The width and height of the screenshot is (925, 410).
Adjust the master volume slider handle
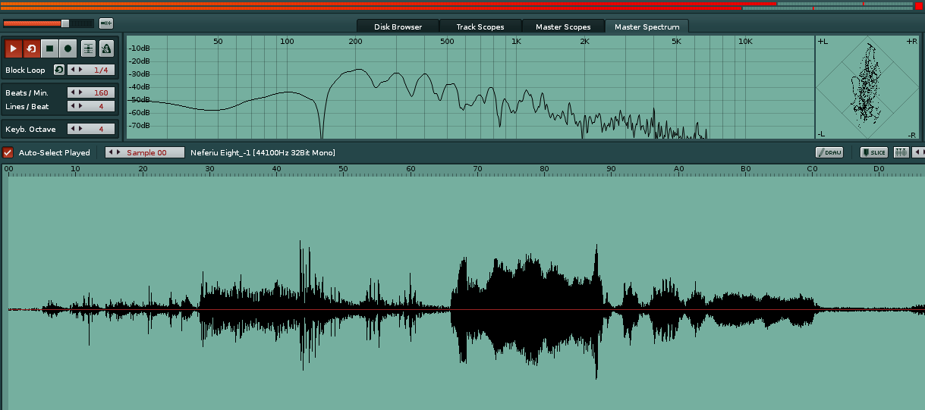click(x=64, y=23)
